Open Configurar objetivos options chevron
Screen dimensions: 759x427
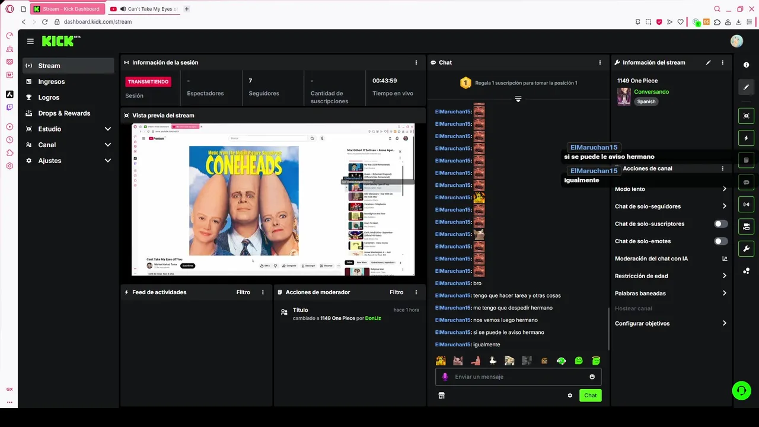click(x=724, y=323)
